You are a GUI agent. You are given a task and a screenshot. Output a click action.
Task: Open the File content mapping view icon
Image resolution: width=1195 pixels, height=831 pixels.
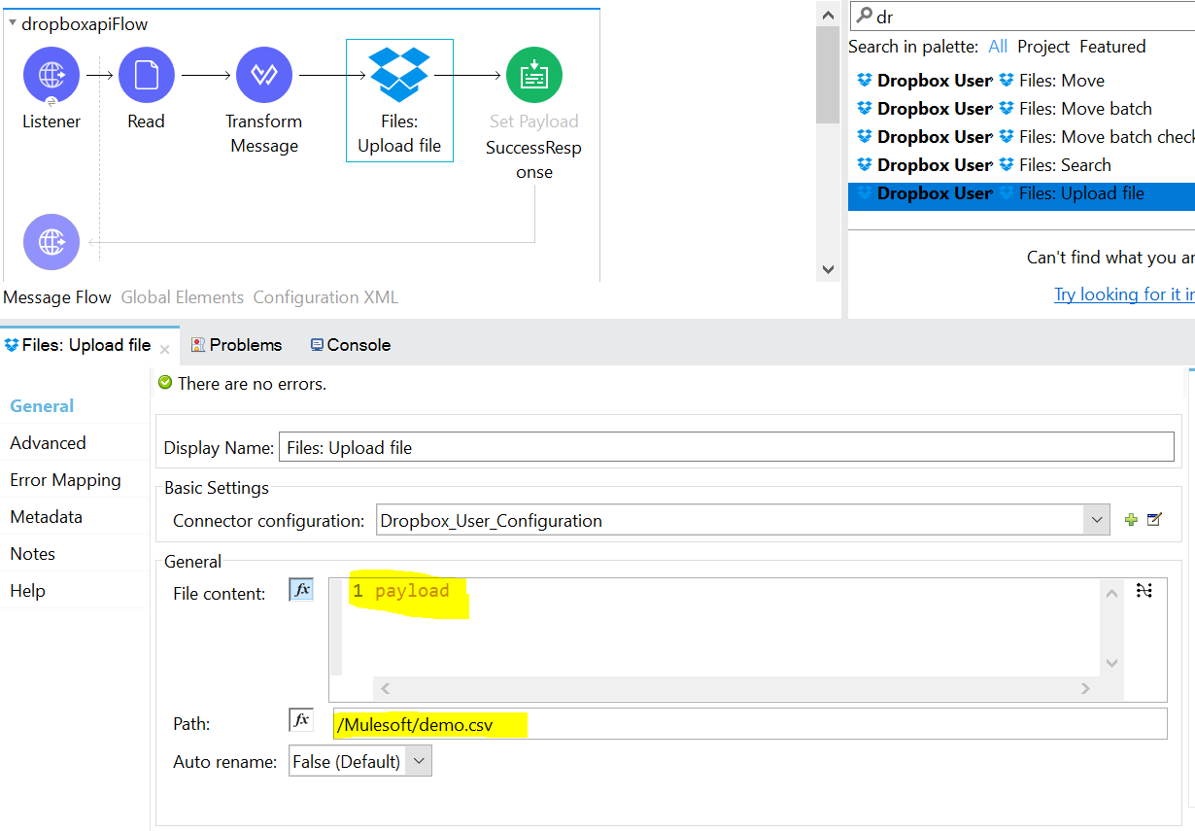(x=1144, y=590)
